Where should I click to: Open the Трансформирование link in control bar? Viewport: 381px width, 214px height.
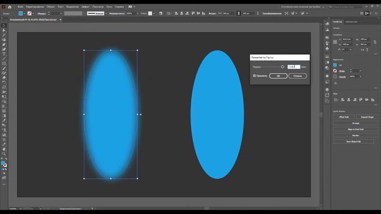(x=271, y=13)
